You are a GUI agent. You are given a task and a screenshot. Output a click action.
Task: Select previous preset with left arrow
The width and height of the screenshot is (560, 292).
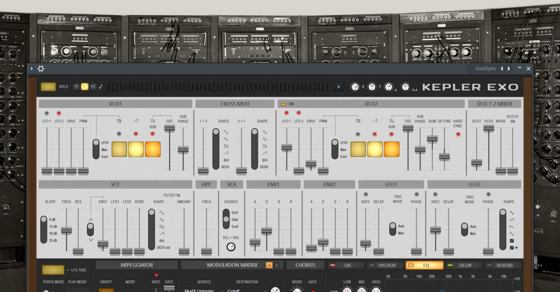click(x=502, y=69)
